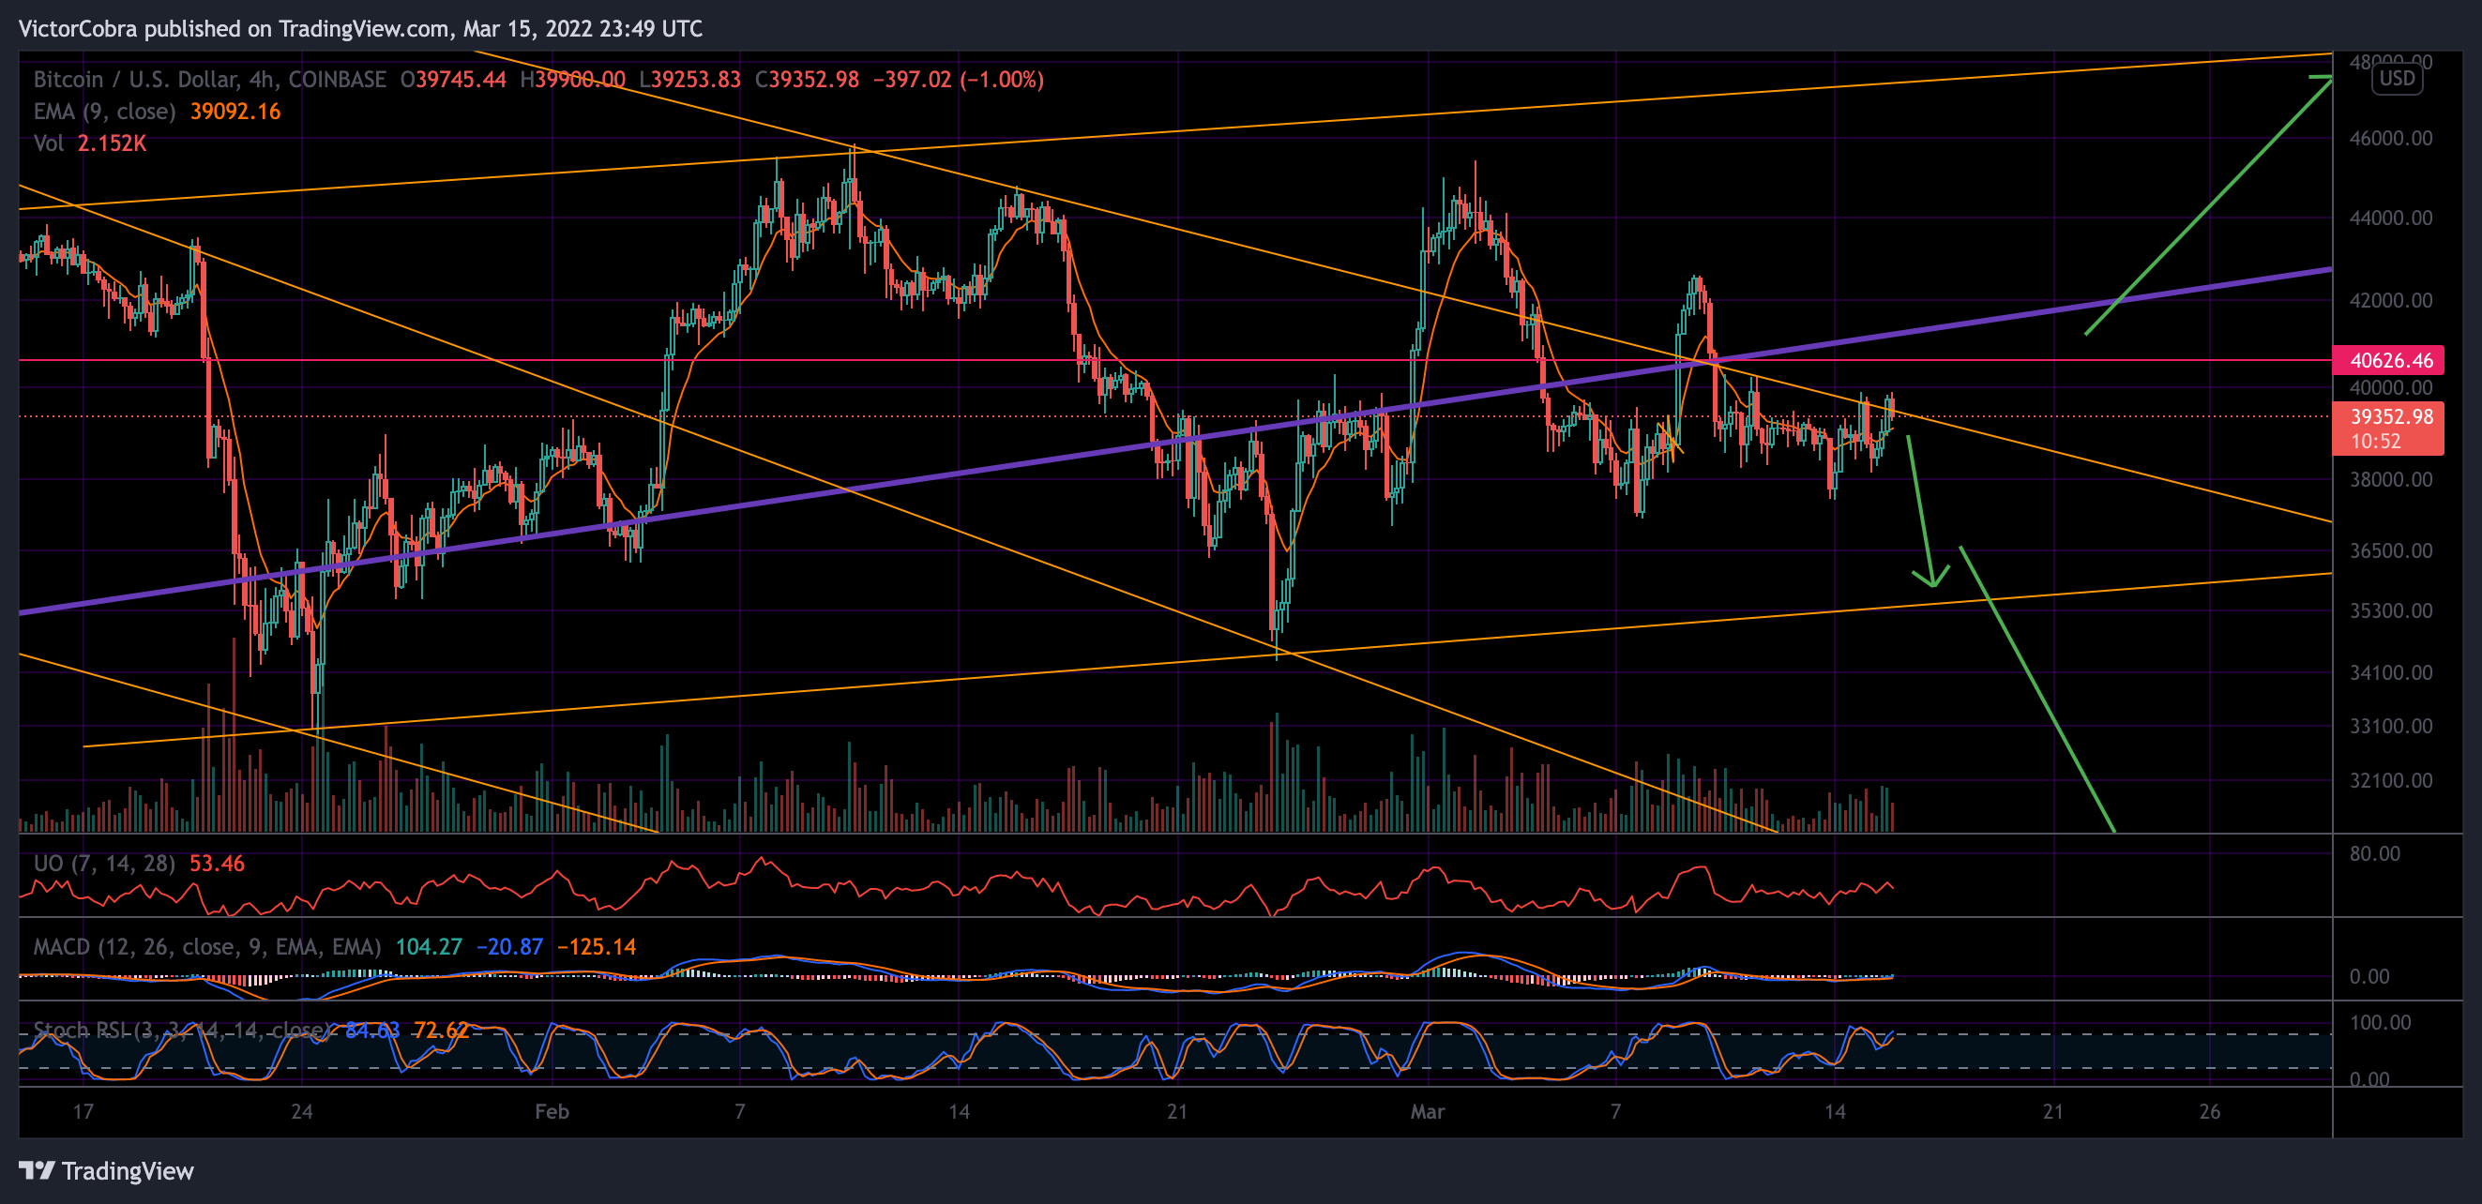
Task: Click the 26 date on time axis
Action: (2209, 1111)
